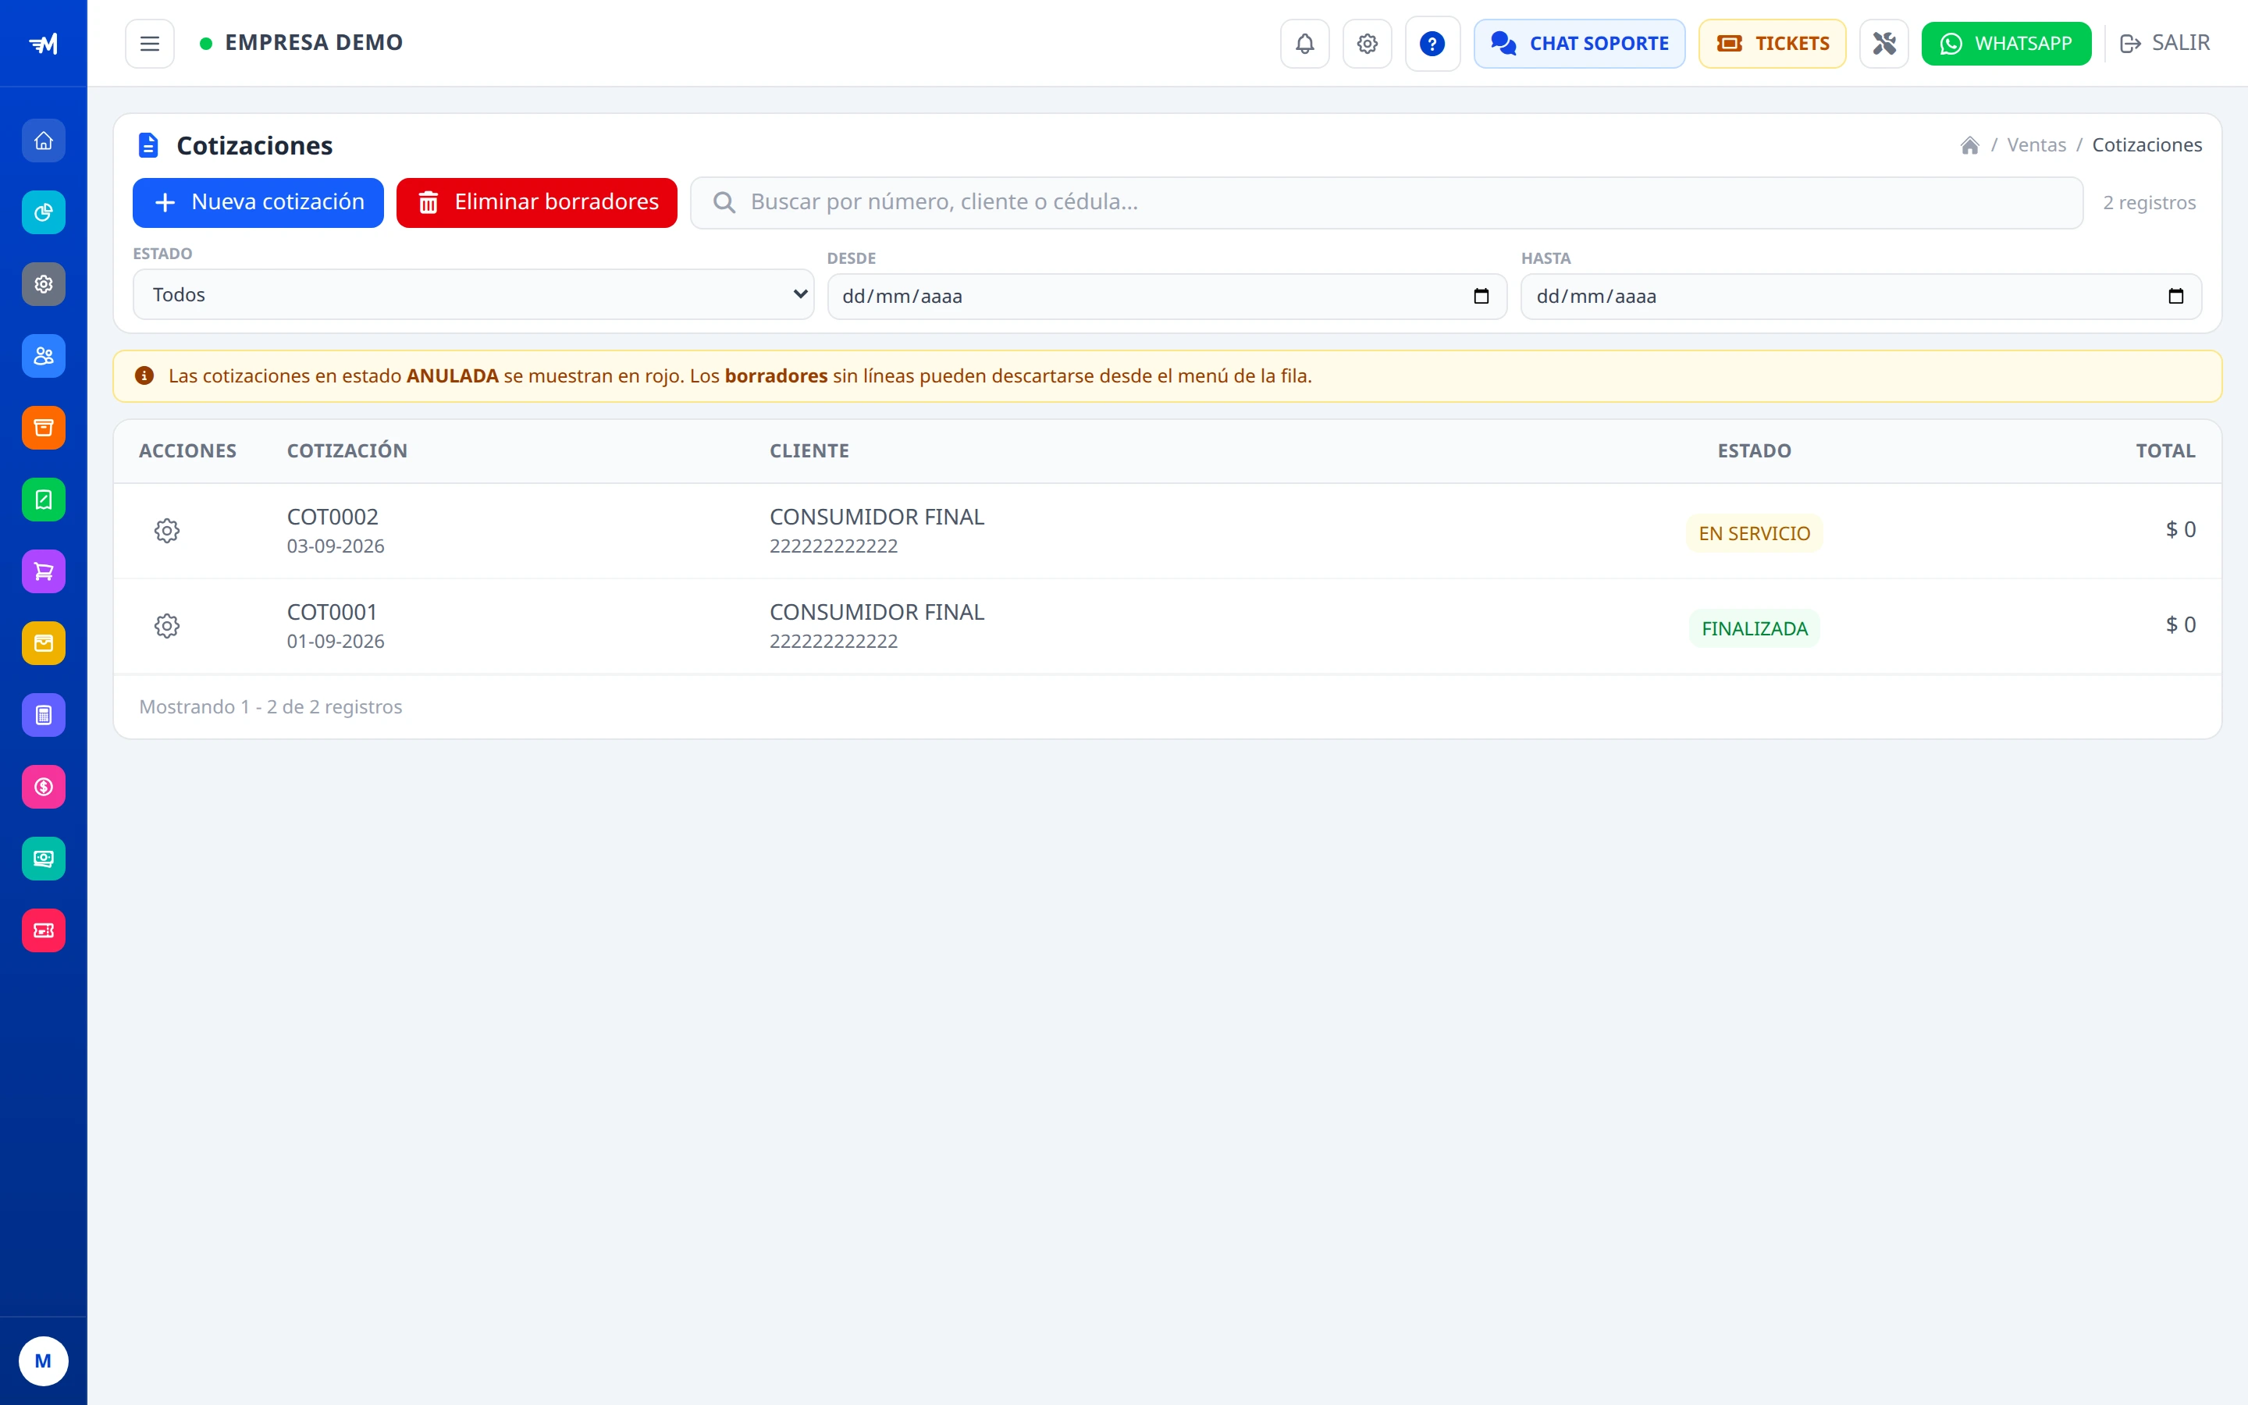Open actions gear for COT0001
The width and height of the screenshot is (2248, 1405).
coord(167,626)
